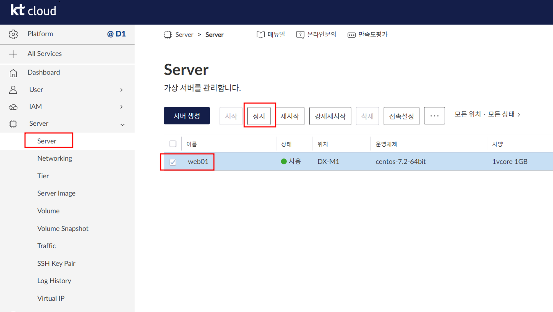Click the User person icon
The image size is (553, 312).
pos(13,90)
